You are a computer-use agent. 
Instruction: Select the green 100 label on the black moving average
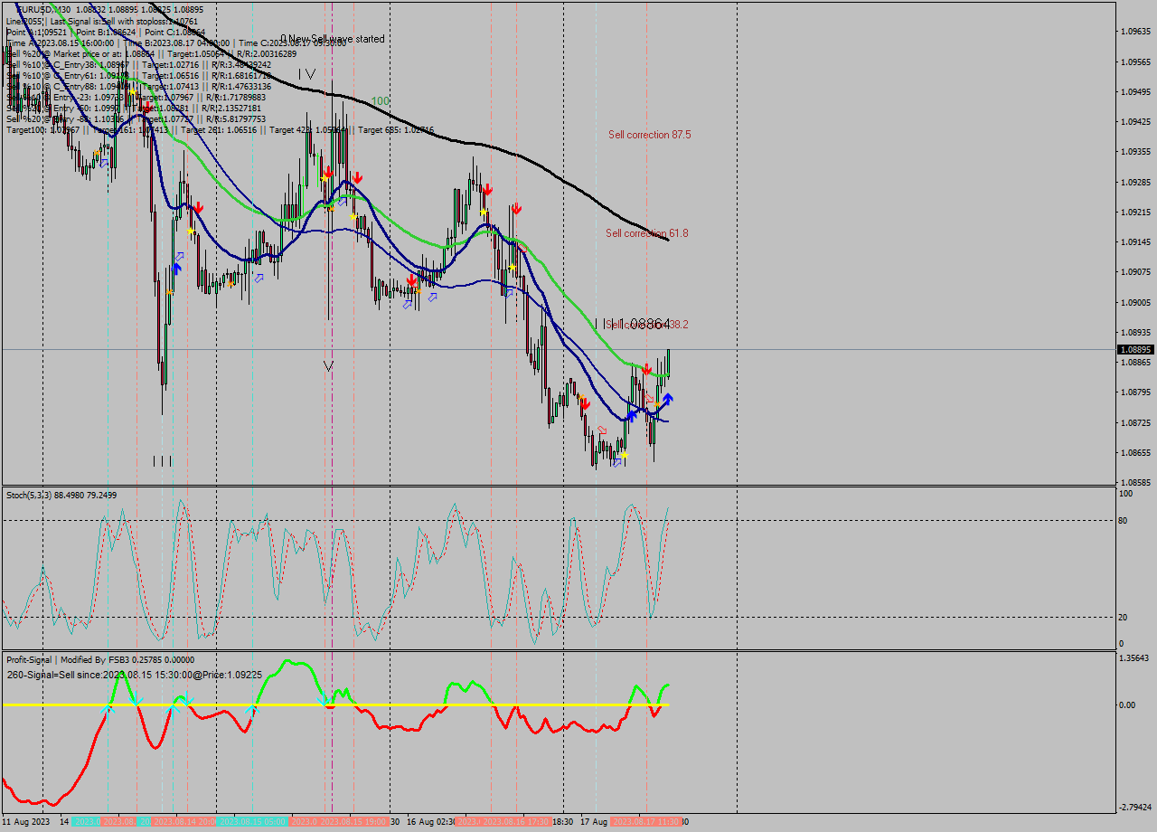(x=380, y=99)
